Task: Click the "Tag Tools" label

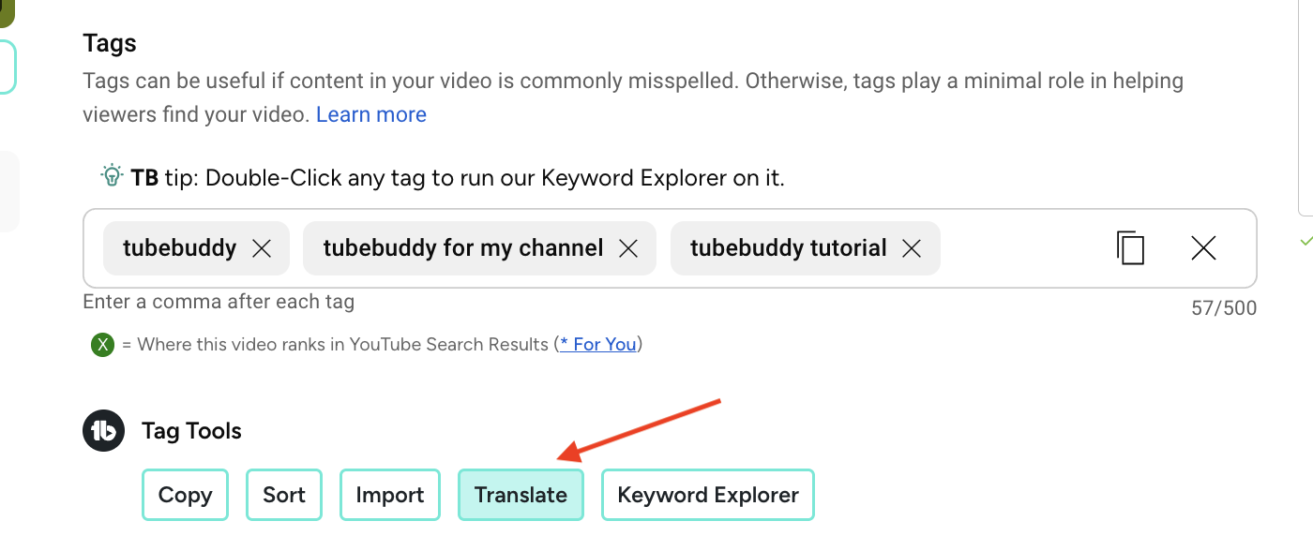Action: (x=191, y=431)
